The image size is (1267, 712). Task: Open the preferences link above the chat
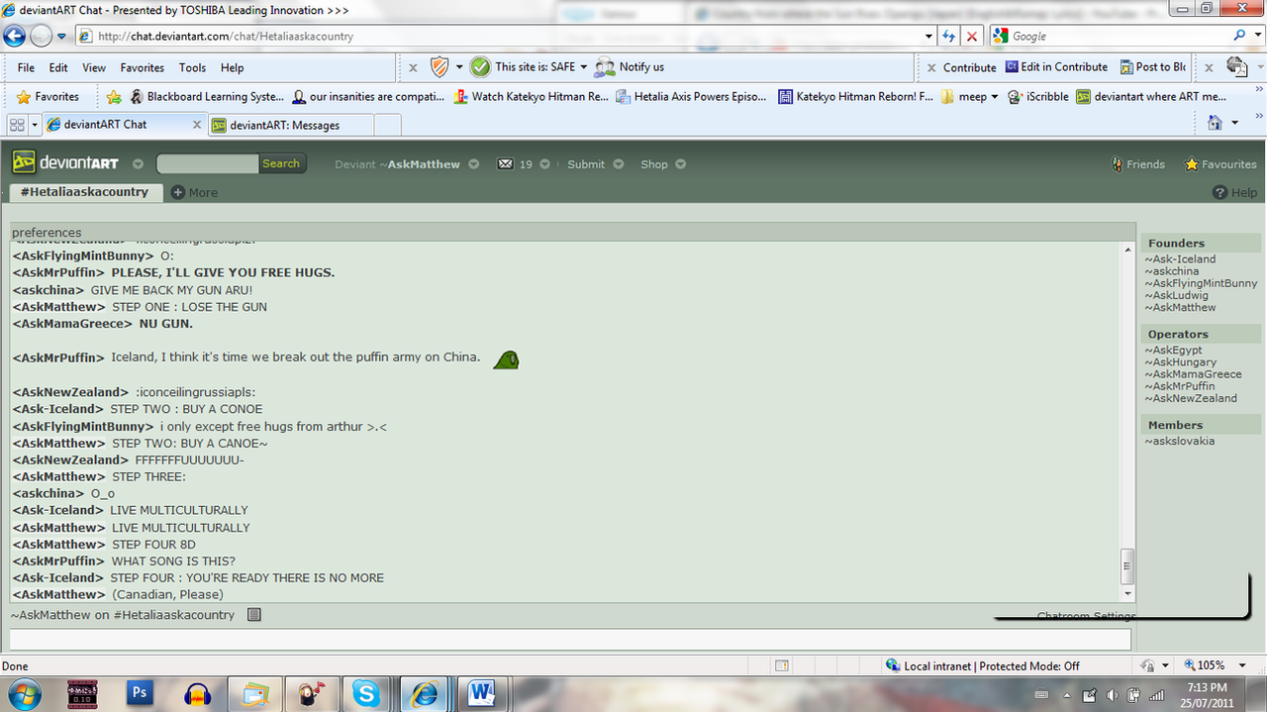tap(47, 233)
